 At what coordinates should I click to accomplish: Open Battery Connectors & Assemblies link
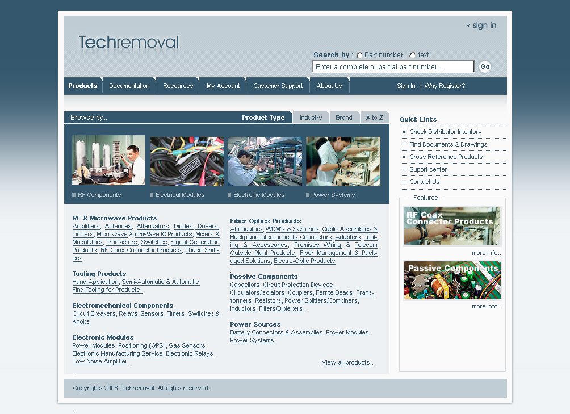tap(276, 332)
